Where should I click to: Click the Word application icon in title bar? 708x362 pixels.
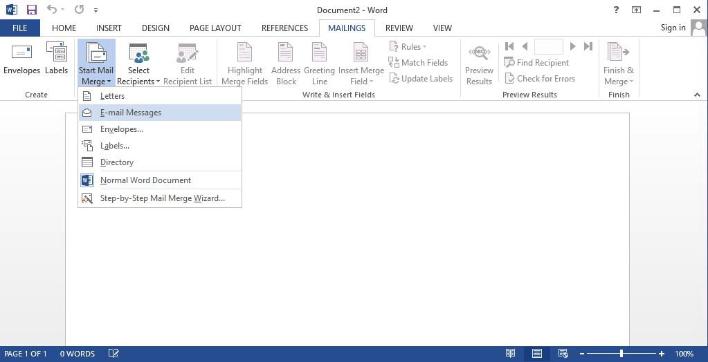point(11,10)
